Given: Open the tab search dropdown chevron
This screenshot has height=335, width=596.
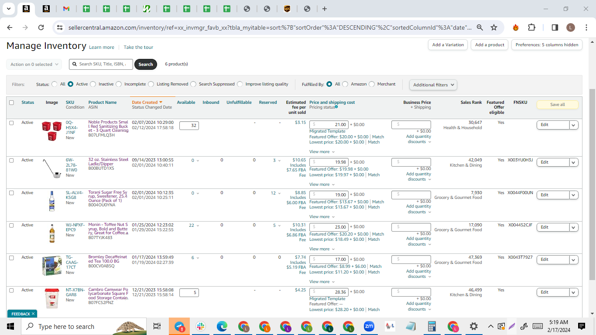Looking at the screenshot, I should tap(9, 9).
